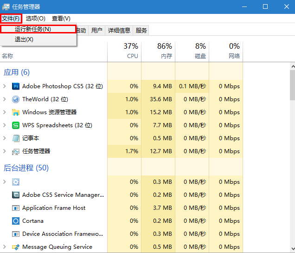Click the vertical scrollbar thumb
295x253 pixels.
(292, 84)
